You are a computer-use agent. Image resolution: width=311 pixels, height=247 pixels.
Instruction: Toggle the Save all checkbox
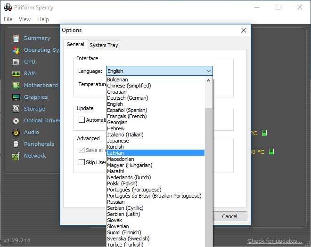[x=82, y=150]
